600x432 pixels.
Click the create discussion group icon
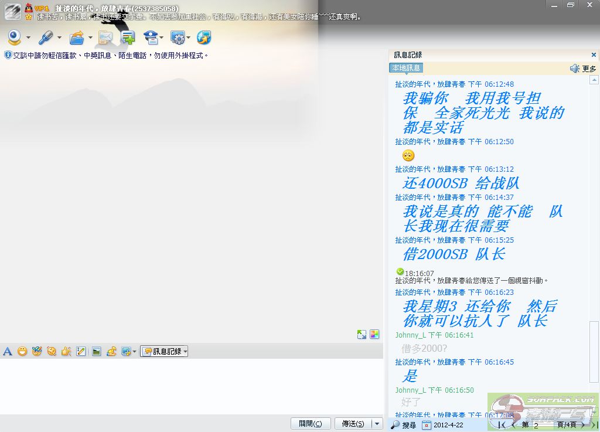coord(128,38)
